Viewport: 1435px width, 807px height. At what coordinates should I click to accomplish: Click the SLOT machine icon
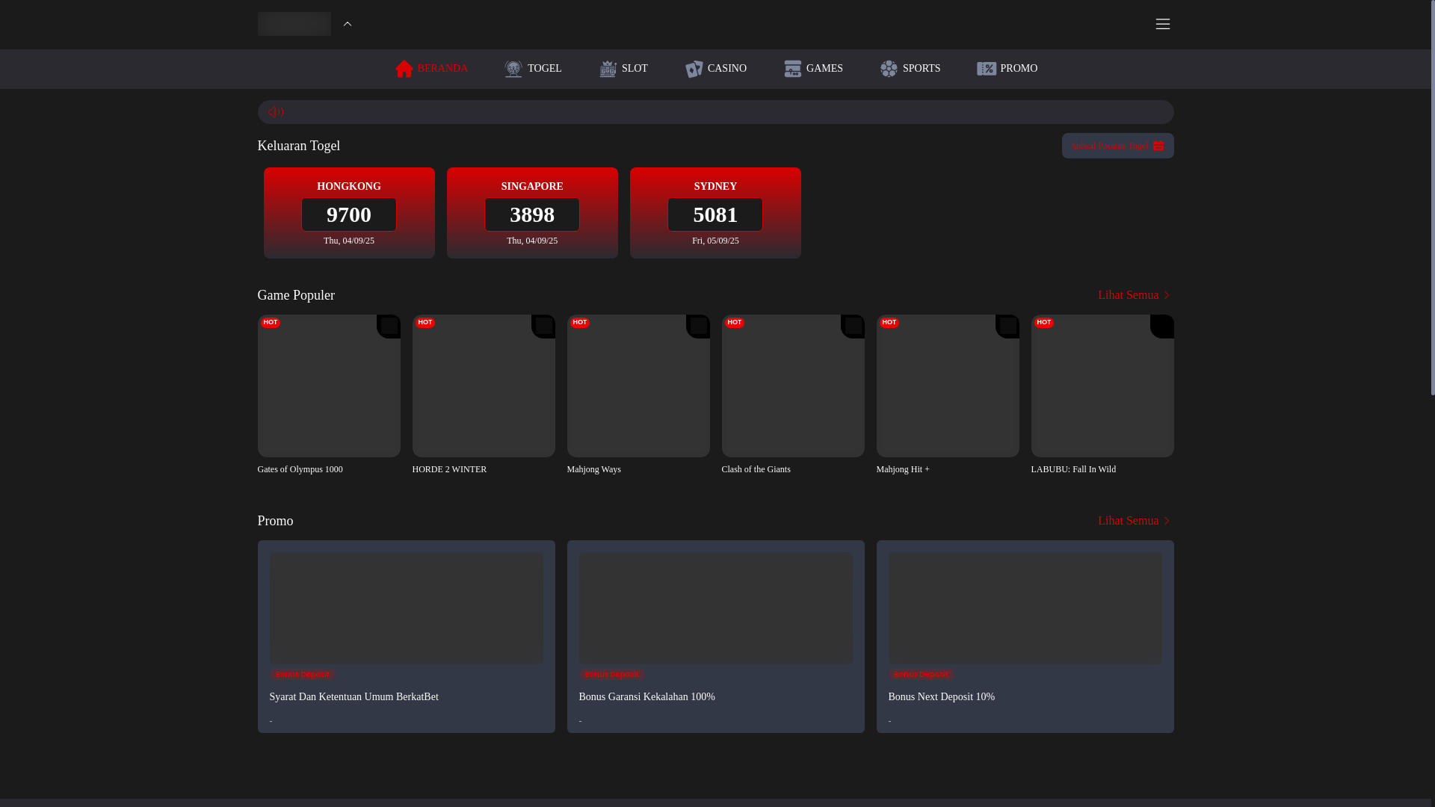point(608,69)
